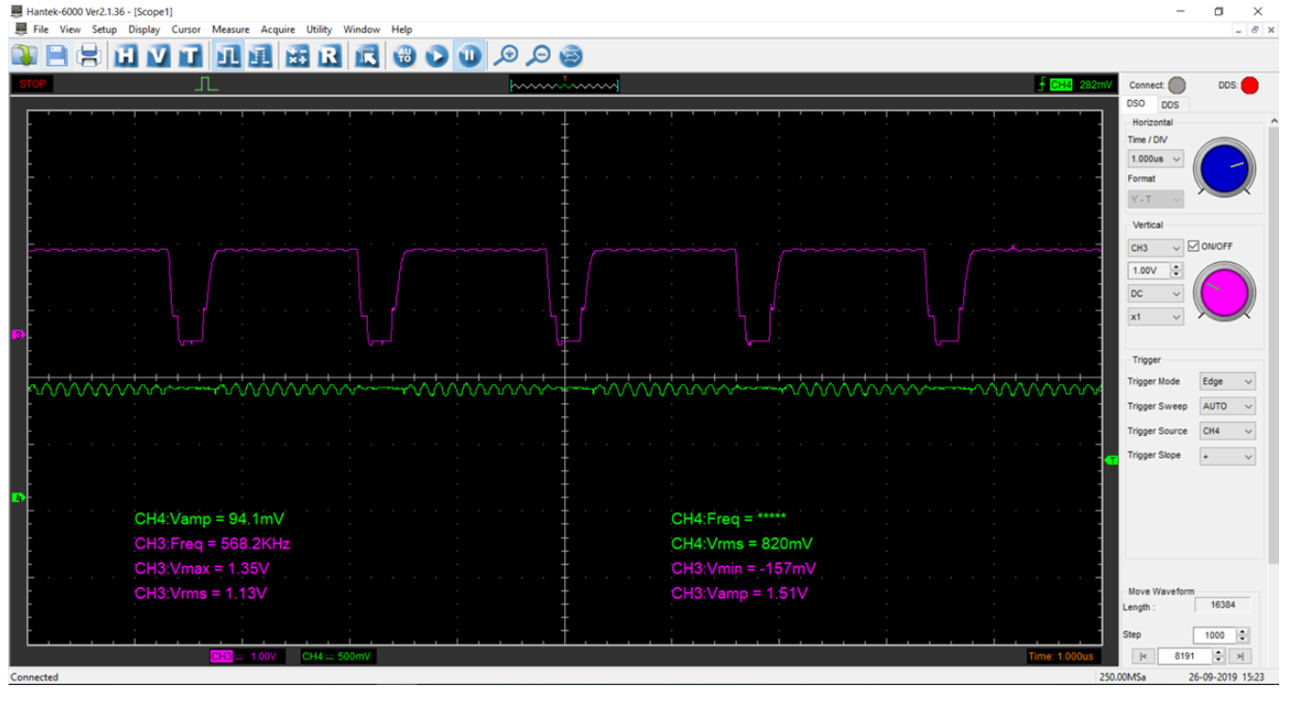Open the Format Y-T dropdown
Screen dimensions: 1295x703
click(1155, 199)
